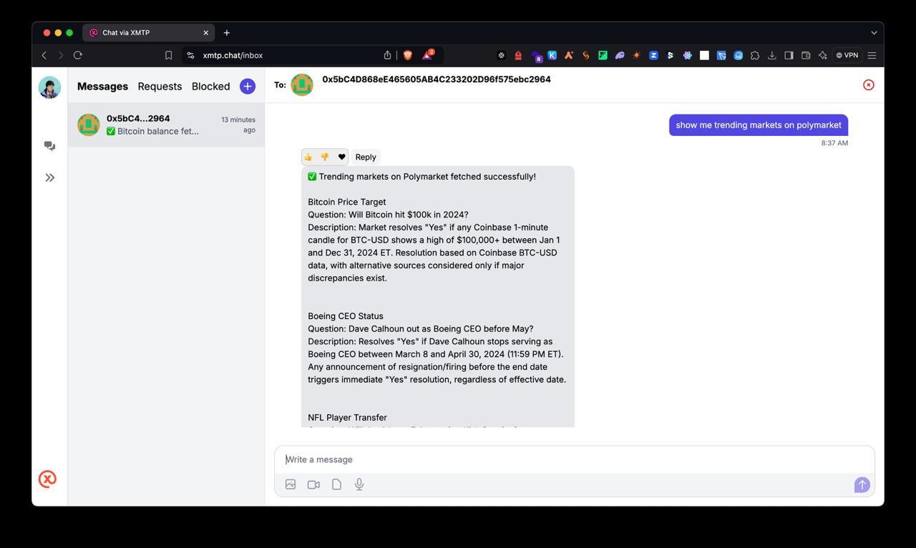Open Brave Shields lion icon
916x548 pixels.
point(408,55)
